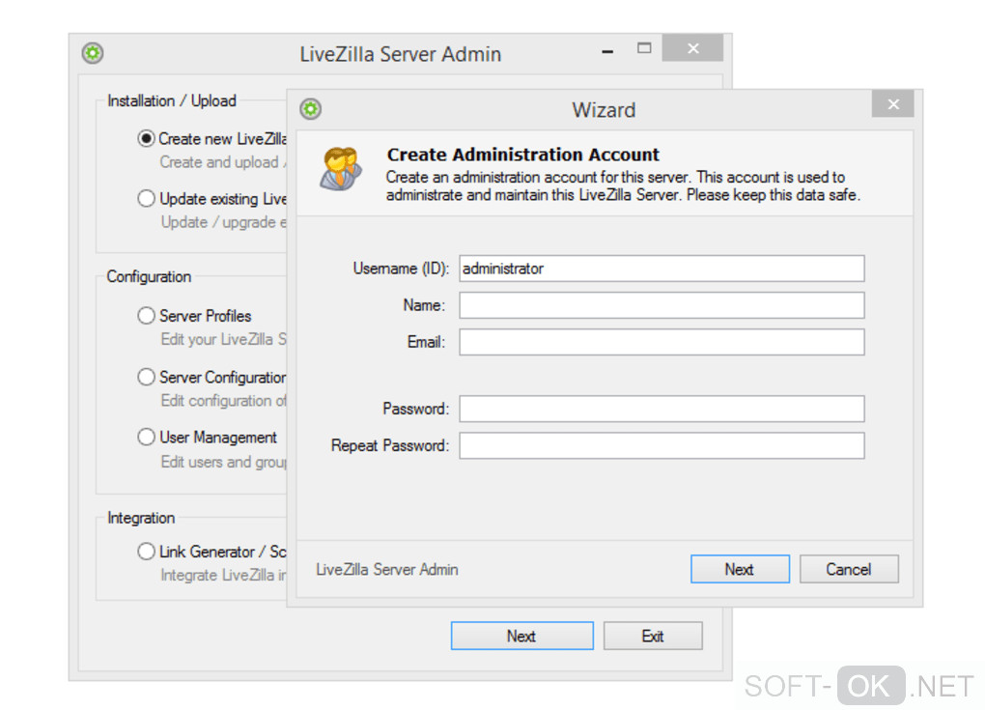Choose the Server Configuration radio button

[146, 377]
